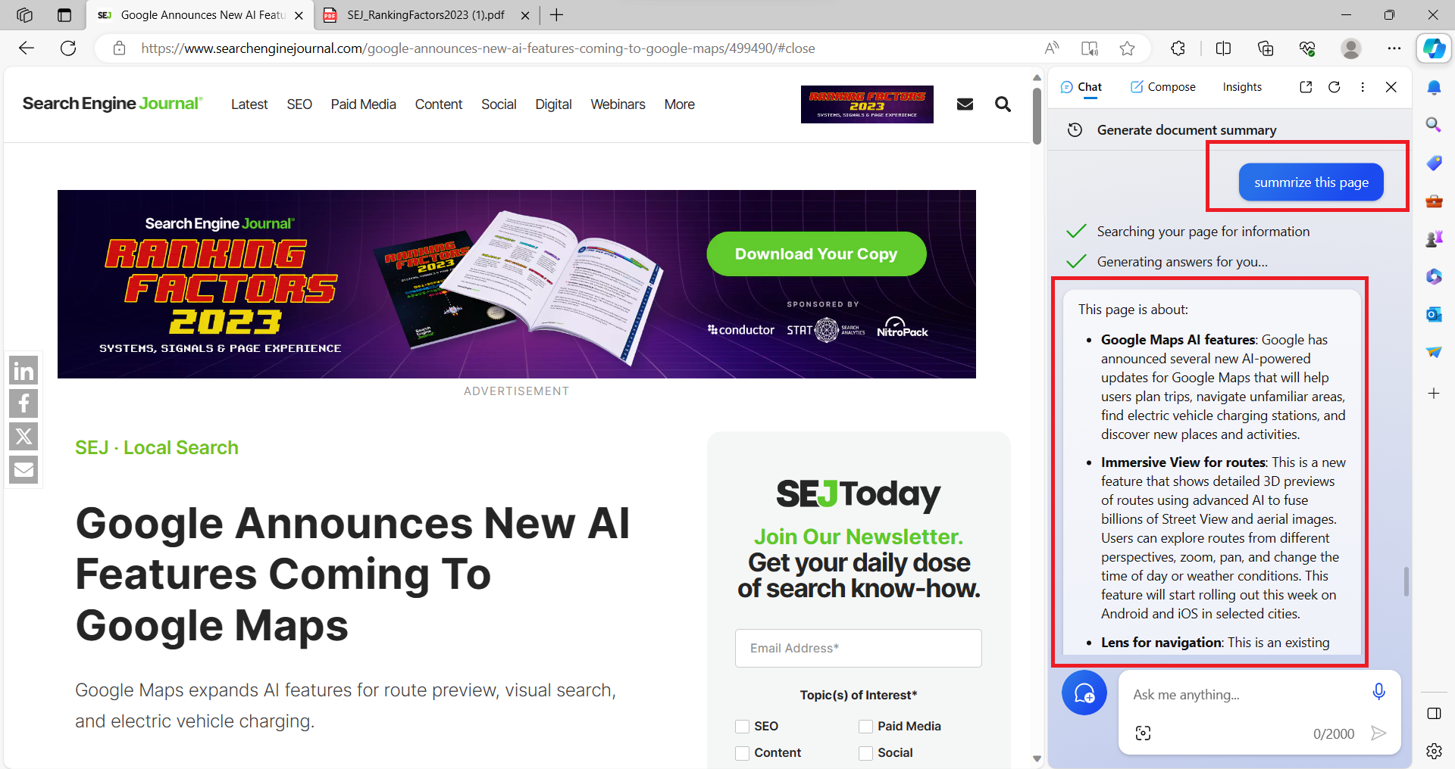Expand the More navigation menu
Screen dimensions: 1455x769
679,104
